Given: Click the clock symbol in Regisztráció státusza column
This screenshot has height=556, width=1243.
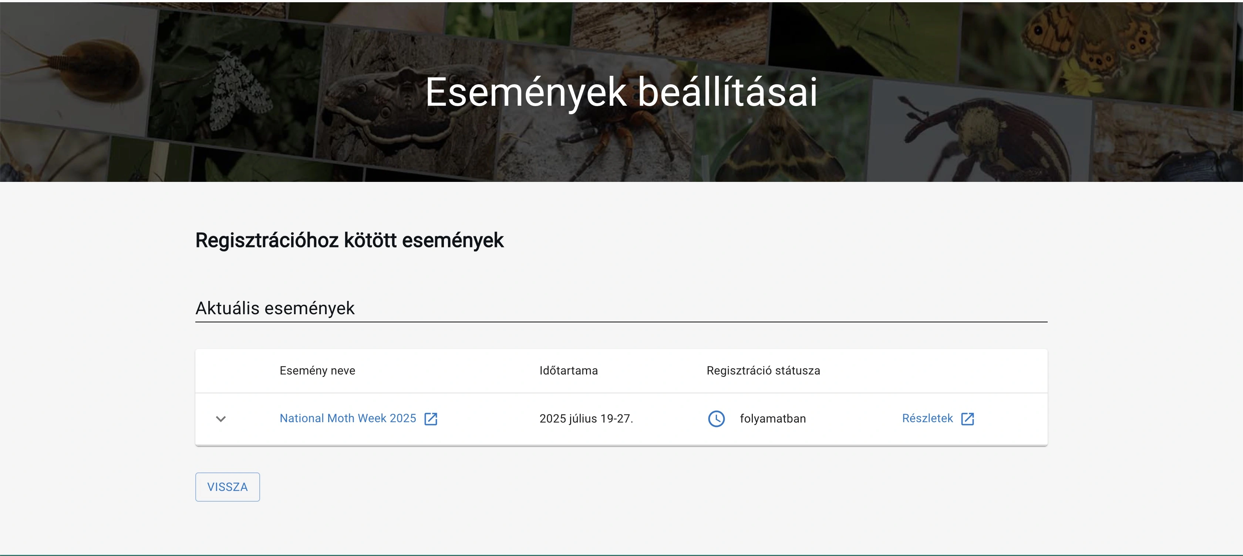Looking at the screenshot, I should coord(717,418).
